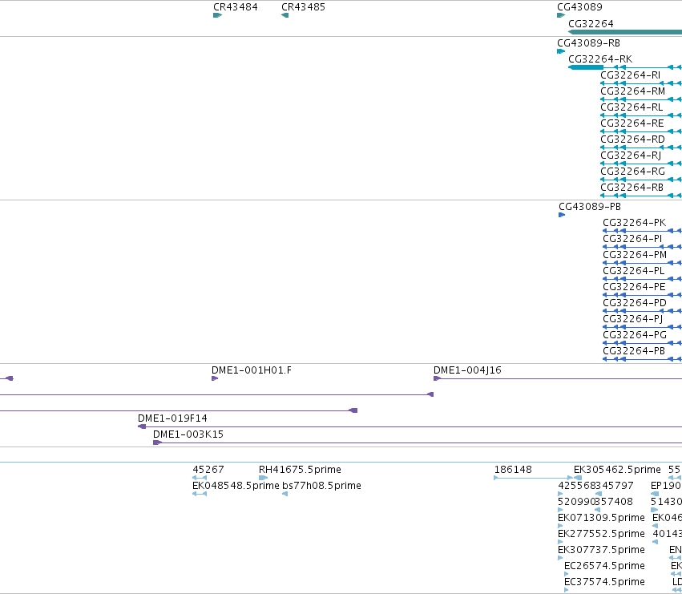
Task: Open EST bs77h08.5prime label
Action: pyautogui.click(x=322, y=486)
